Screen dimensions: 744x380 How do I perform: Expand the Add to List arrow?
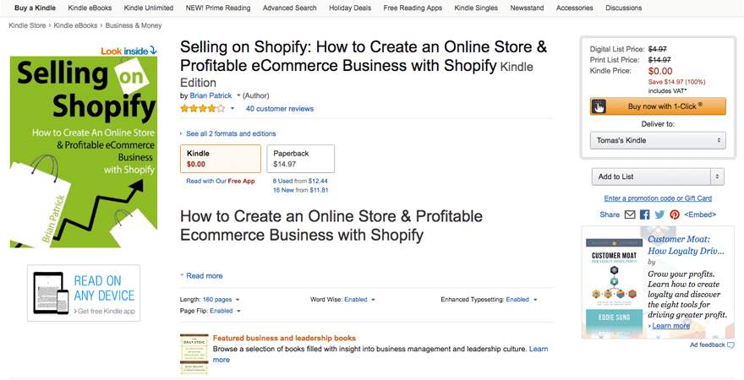718,176
